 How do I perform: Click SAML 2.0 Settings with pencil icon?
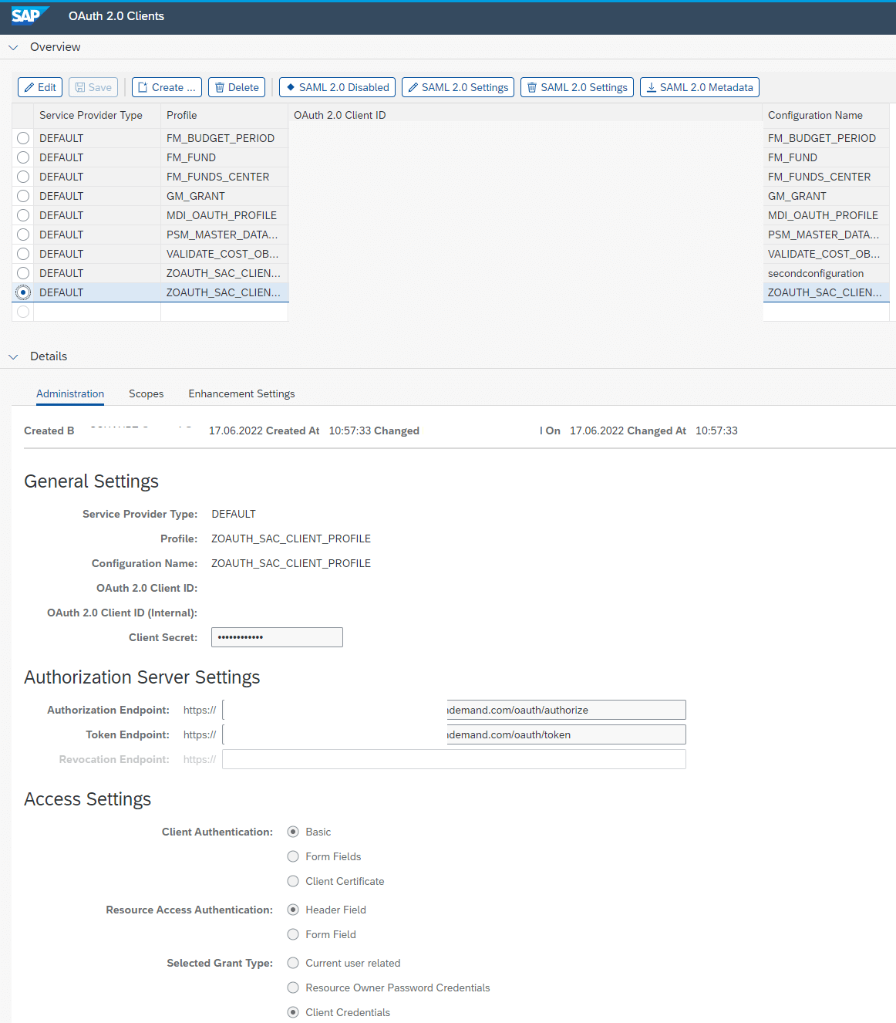pyautogui.click(x=458, y=87)
